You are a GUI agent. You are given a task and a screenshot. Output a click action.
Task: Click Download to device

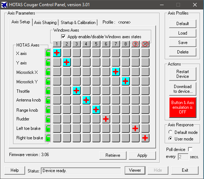click(x=183, y=89)
